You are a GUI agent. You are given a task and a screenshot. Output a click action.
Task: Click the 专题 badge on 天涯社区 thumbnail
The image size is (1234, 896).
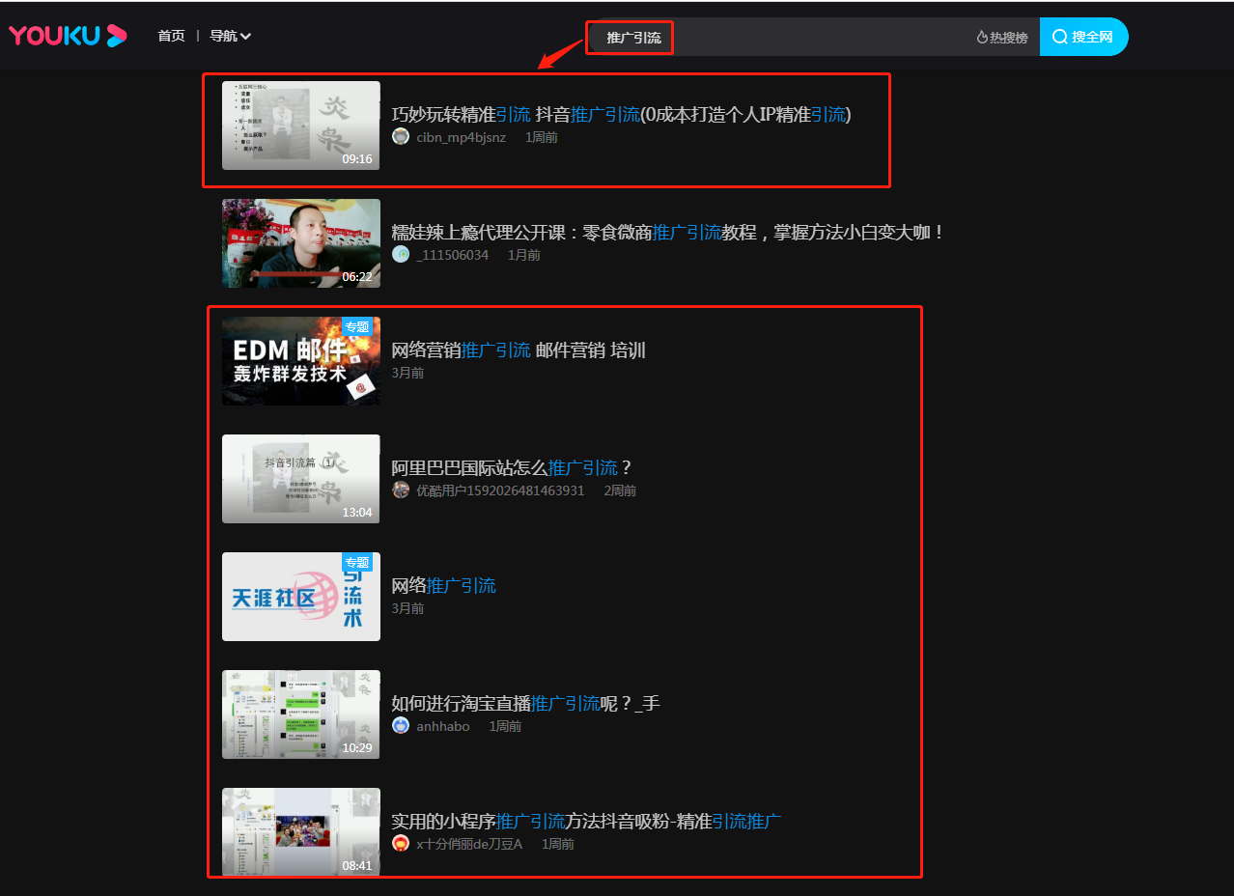[x=357, y=562]
